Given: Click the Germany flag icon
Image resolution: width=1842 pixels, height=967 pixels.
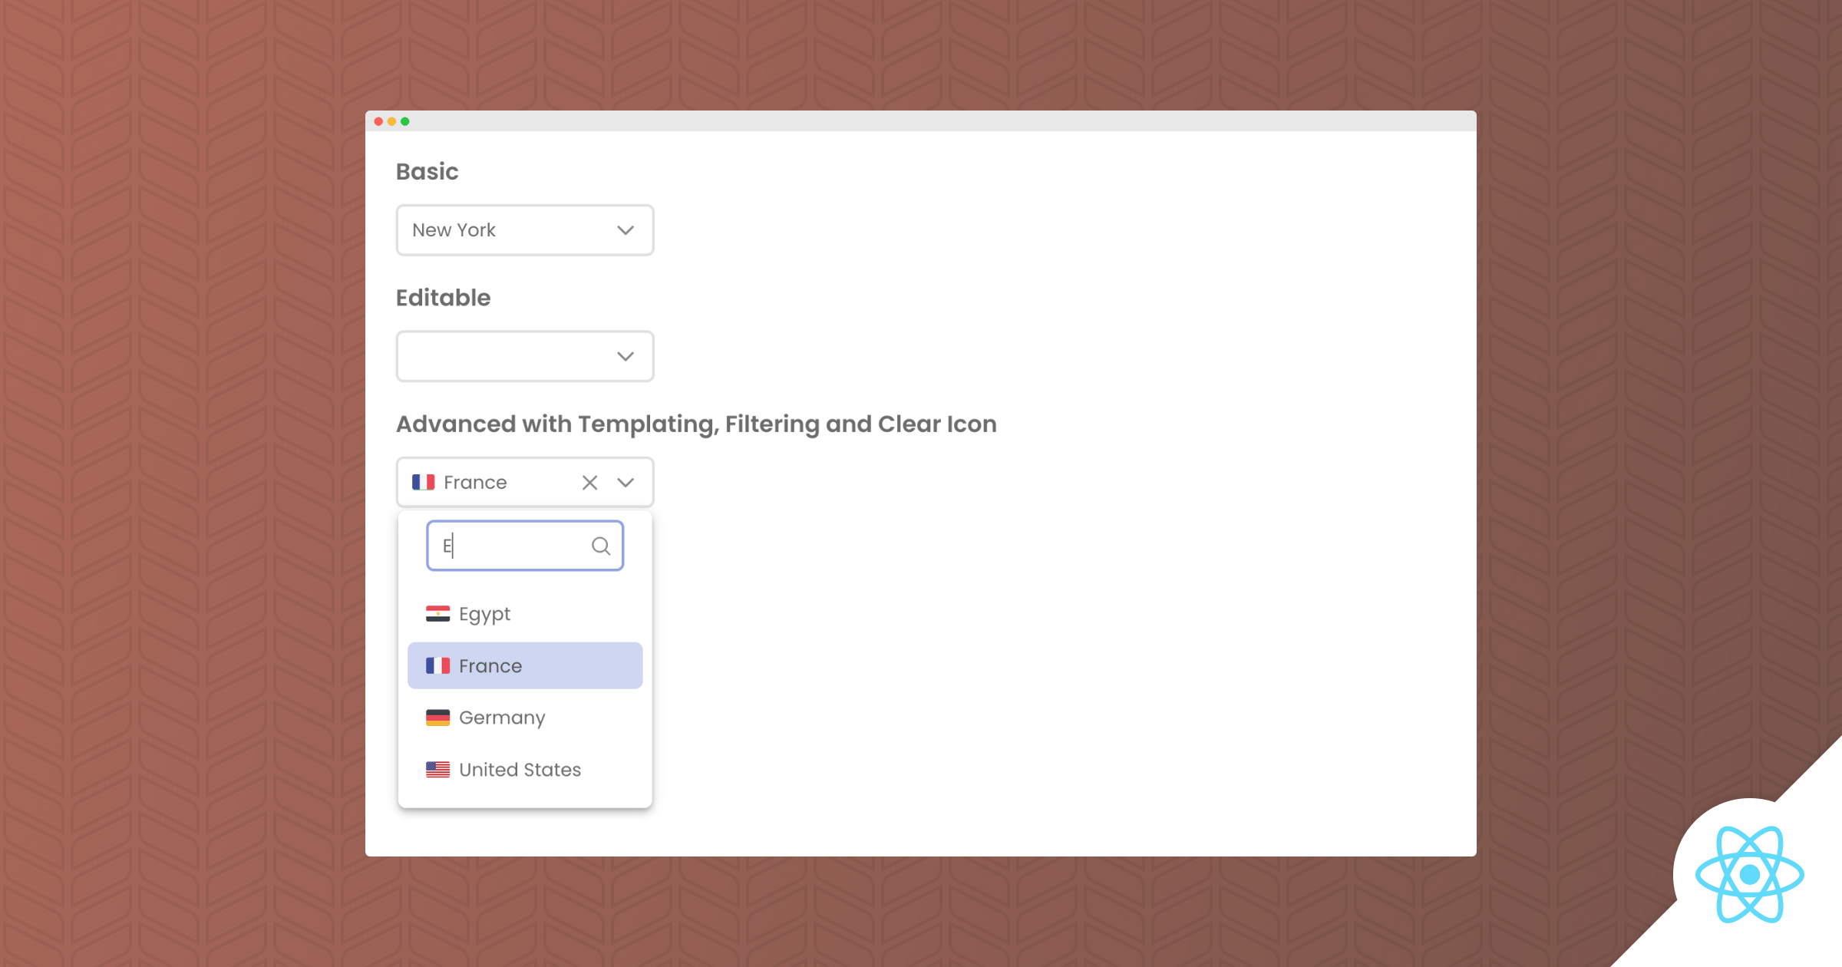Looking at the screenshot, I should pyautogui.click(x=437, y=717).
